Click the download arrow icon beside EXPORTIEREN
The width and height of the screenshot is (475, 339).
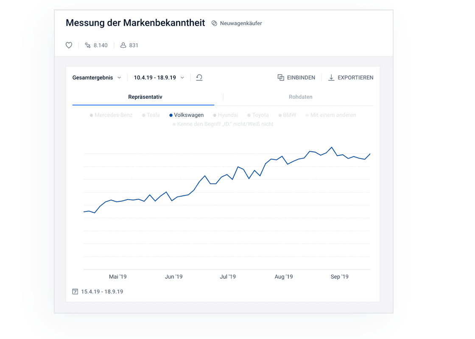(x=331, y=78)
